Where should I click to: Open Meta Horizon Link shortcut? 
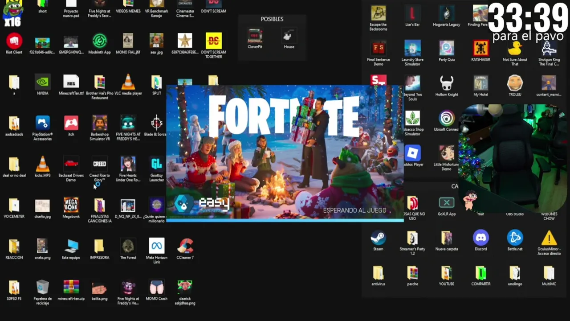tap(156, 247)
